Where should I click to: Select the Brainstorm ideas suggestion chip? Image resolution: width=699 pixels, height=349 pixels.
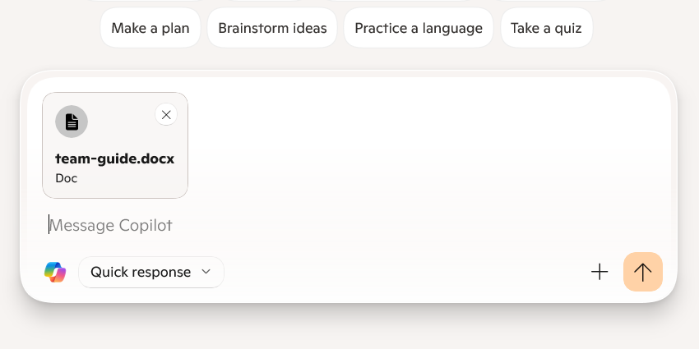coord(272,28)
